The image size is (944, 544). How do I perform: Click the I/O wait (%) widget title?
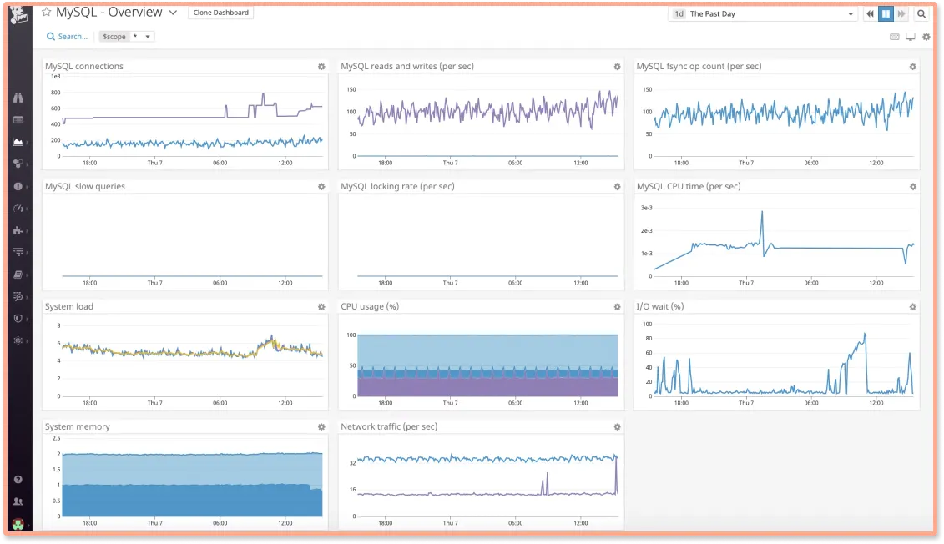tap(660, 306)
